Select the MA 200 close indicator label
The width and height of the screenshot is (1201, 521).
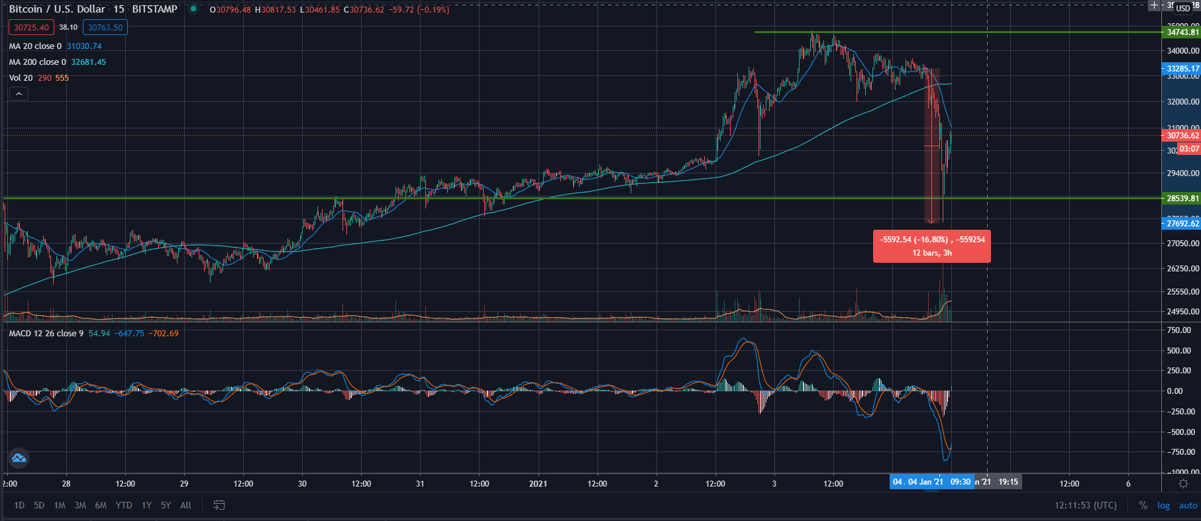tap(38, 62)
